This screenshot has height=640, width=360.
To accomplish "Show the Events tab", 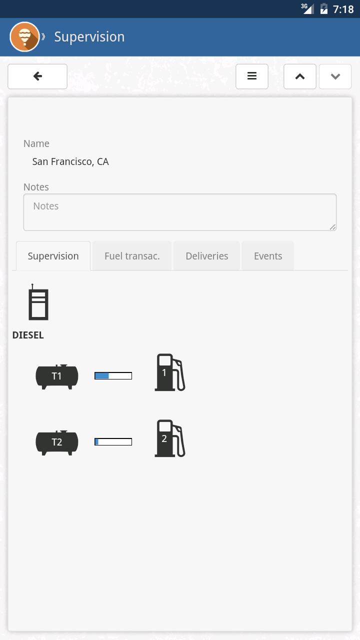I will point(268,256).
